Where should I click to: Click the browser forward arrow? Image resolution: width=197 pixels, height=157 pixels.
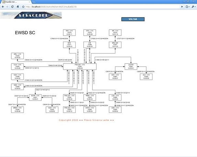(x=7, y=6)
